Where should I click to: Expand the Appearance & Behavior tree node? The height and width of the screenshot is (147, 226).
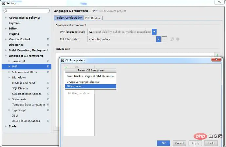pos(6,18)
